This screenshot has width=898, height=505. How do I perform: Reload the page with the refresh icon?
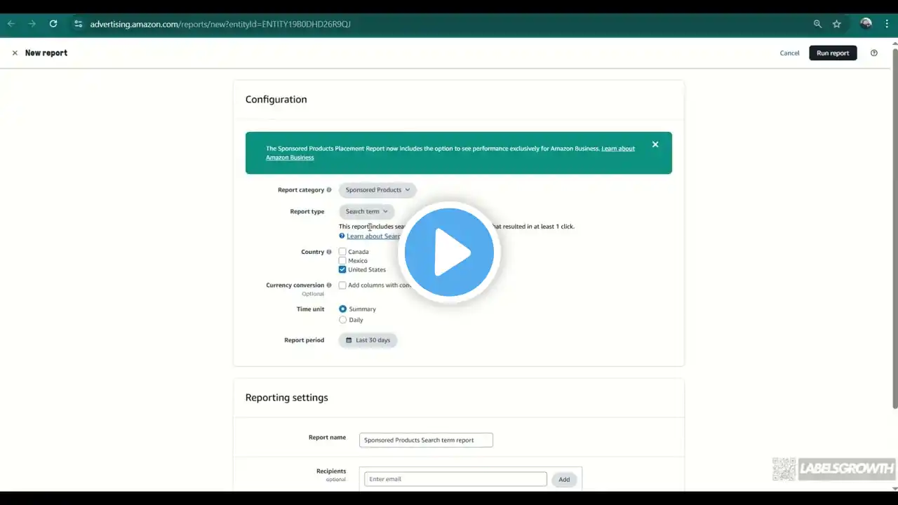[x=53, y=24]
